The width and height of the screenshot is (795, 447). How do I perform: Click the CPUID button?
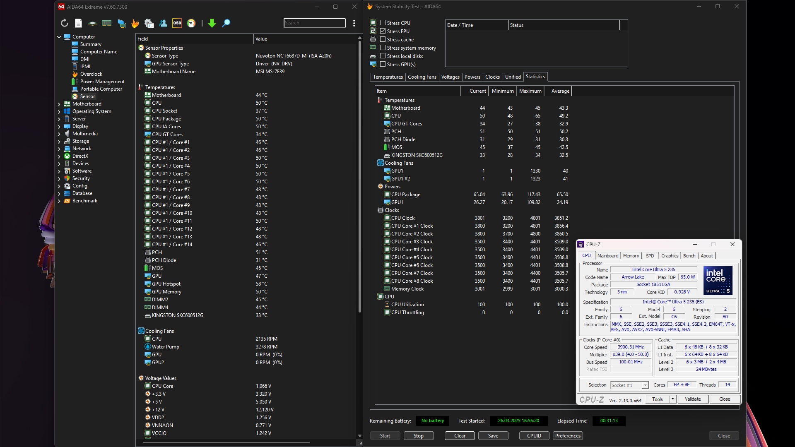(x=534, y=436)
